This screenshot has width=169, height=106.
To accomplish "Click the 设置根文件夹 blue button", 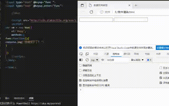I will tap(162, 48).
